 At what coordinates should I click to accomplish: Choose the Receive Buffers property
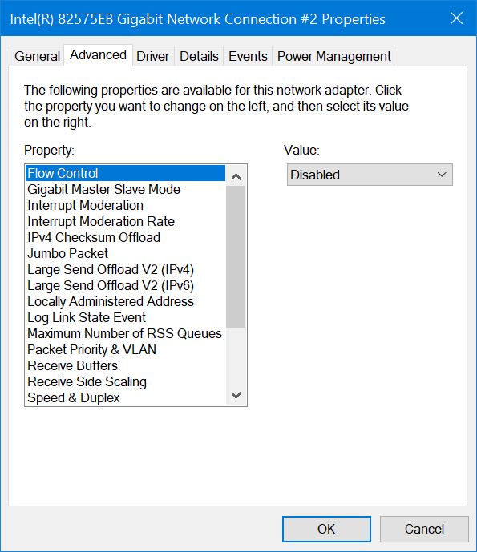(125, 365)
